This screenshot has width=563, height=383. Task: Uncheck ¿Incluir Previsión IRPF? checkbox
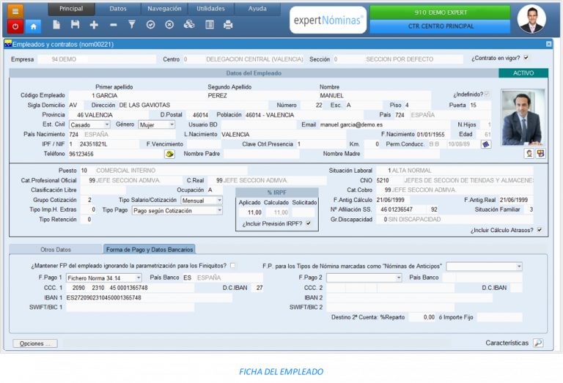point(309,223)
